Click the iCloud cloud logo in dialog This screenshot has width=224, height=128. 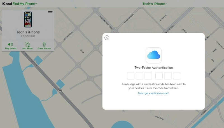[153, 55]
